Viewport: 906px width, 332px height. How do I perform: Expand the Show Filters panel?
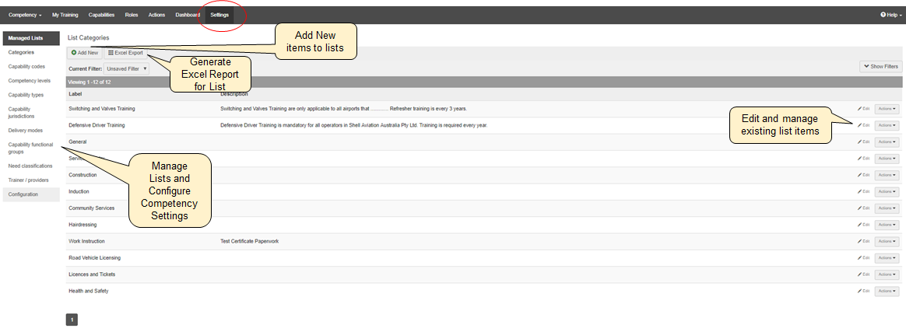pos(880,67)
